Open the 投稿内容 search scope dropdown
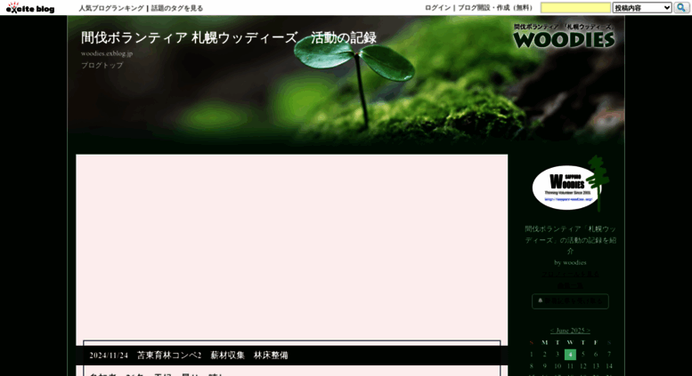This screenshot has height=376, width=692. (x=642, y=7)
